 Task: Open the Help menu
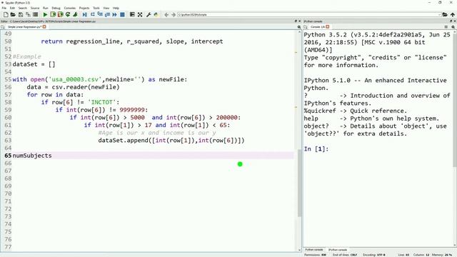point(116,8)
